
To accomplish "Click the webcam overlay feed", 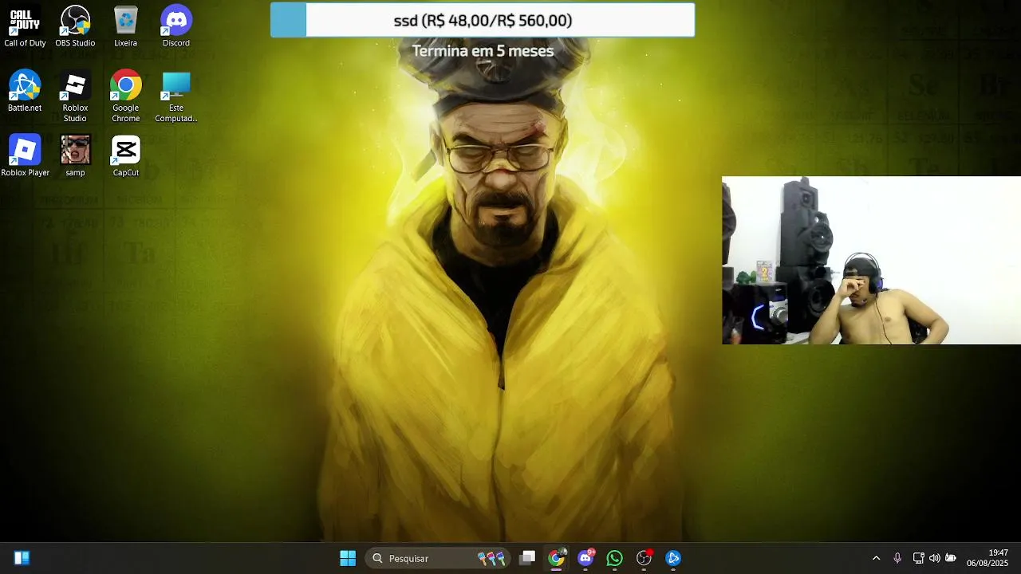I will (871, 261).
